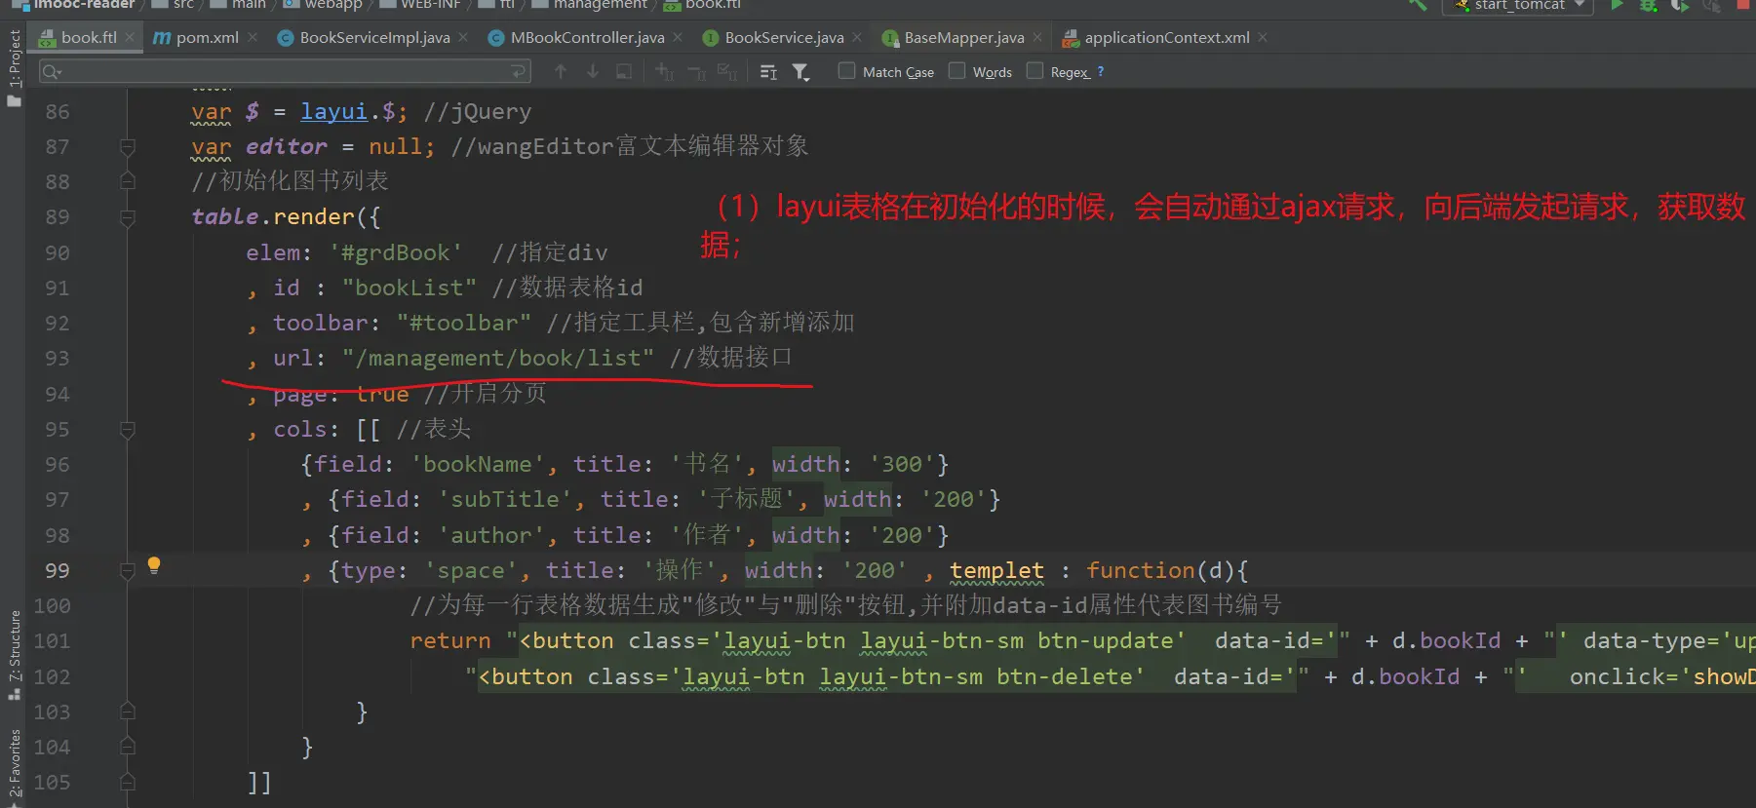Toggle the fold marker at line 88
Viewport: 1756px width, 808px height.
(x=127, y=181)
